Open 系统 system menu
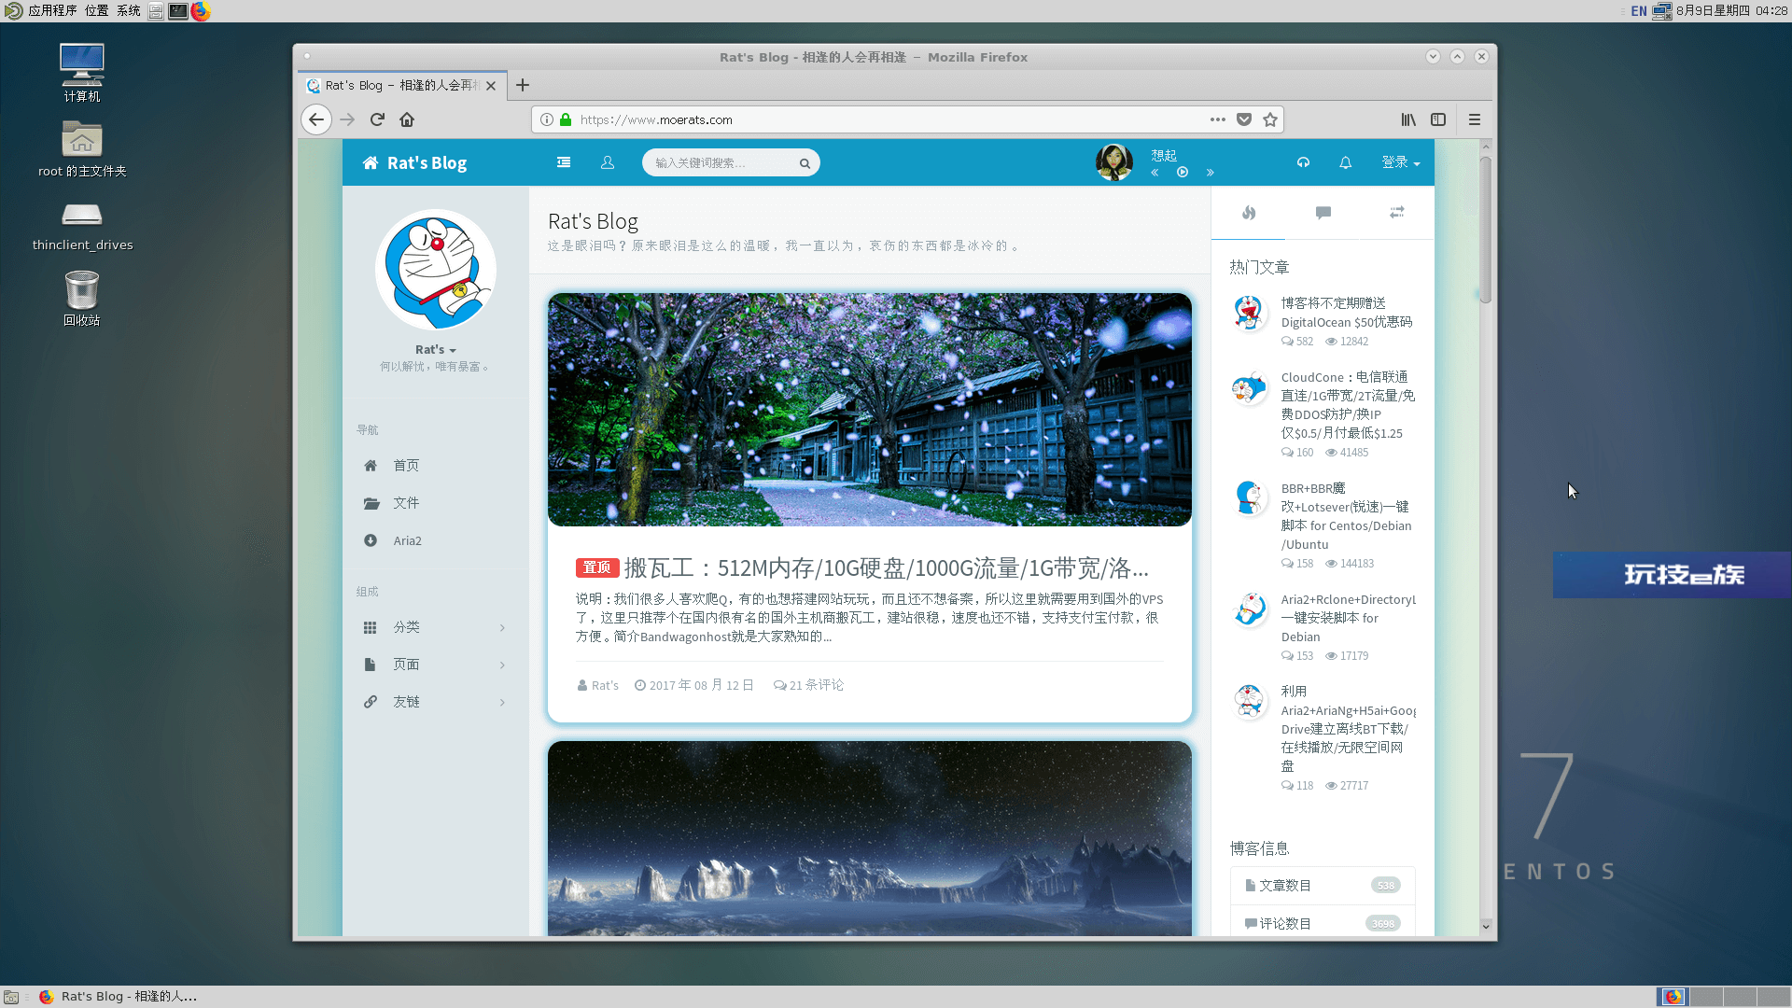1792x1008 pixels. coord(129,10)
